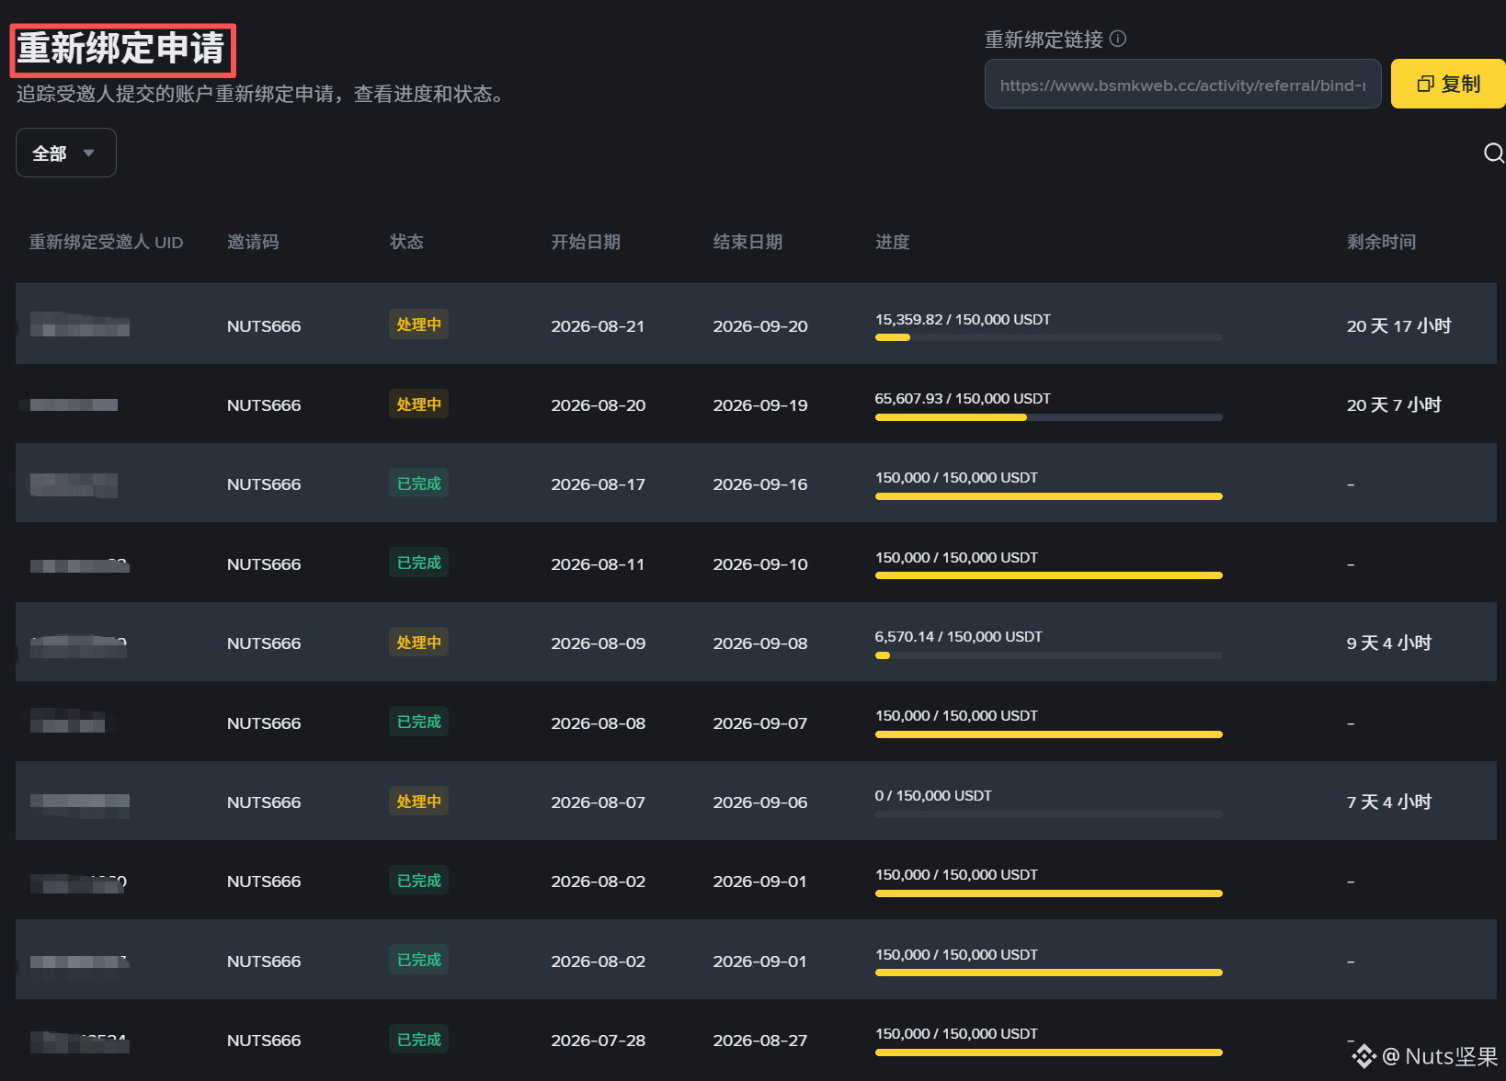The height and width of the screenshot is (1081, 1506).
Task: Click start date 2026-08-17
Action: click(599, 484)
